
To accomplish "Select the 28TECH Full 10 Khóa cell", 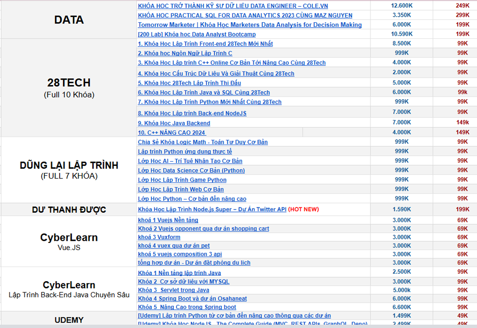I will click(69, 87).
